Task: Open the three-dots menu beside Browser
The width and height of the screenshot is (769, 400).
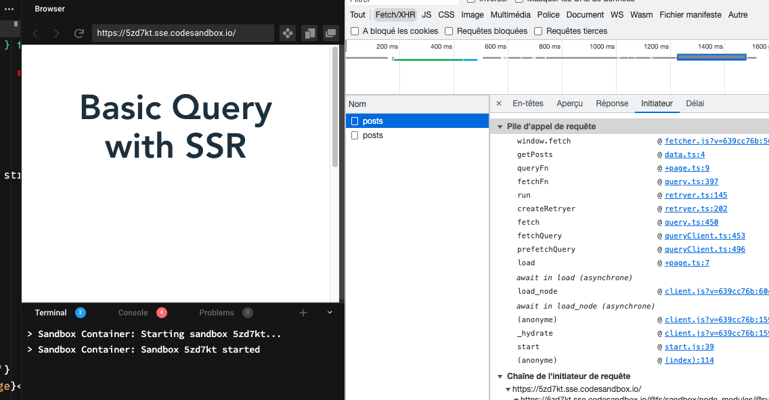Action: tap(9, 9)
